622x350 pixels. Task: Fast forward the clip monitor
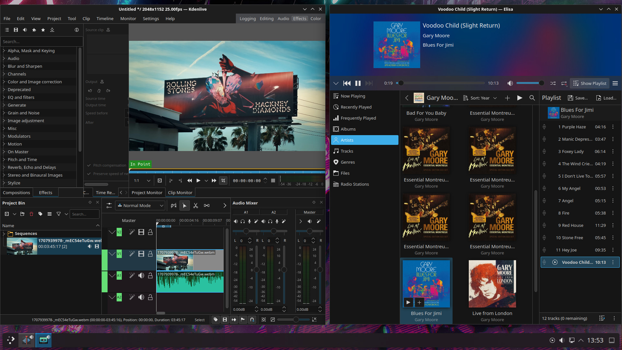[214, 181]
